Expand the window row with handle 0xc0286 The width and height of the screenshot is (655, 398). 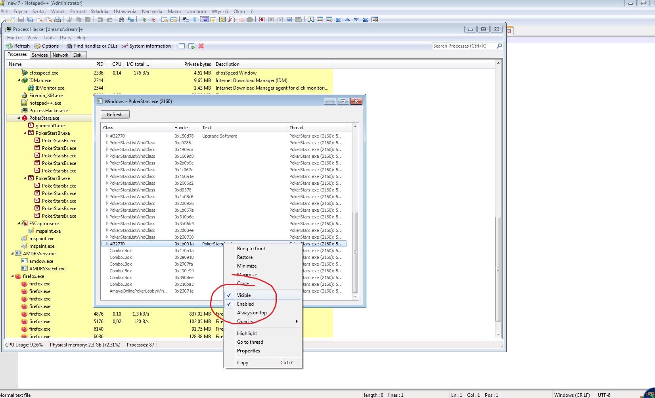(107, 143)
